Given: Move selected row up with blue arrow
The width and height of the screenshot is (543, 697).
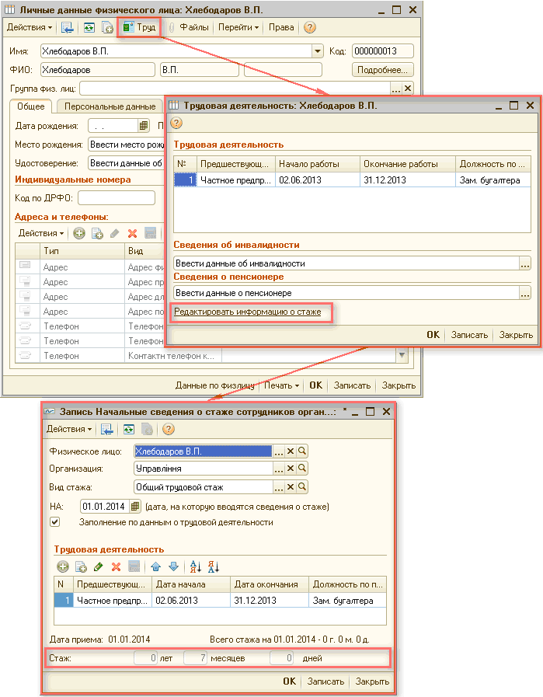Looking at the screenshot, I should pyautogui.click(x=155, y=567).
